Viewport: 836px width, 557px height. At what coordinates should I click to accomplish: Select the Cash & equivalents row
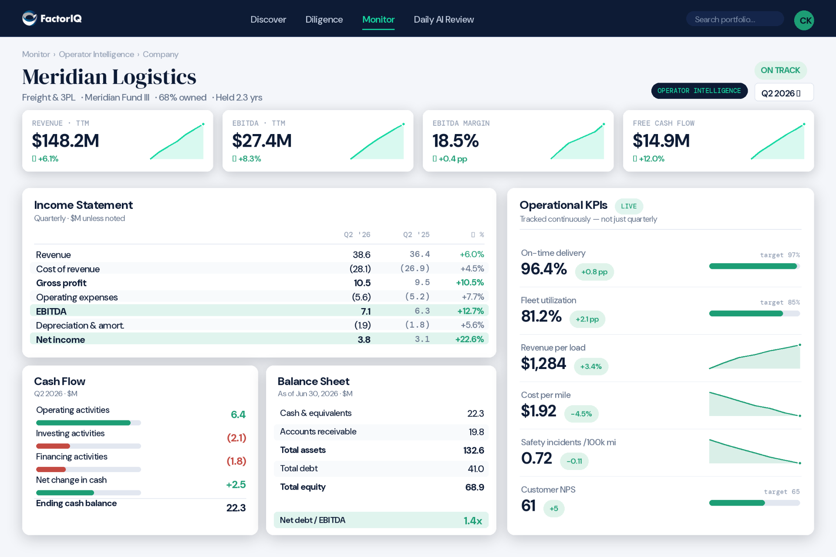[381, 413]
